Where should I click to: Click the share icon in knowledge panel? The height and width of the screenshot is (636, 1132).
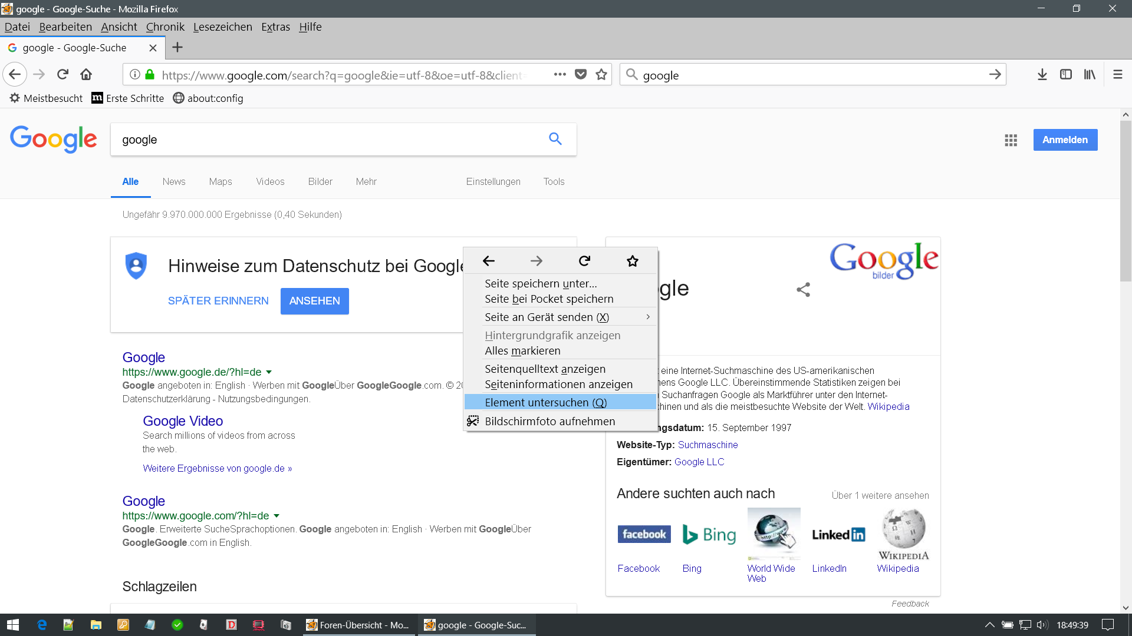click(x=803, y=289)
